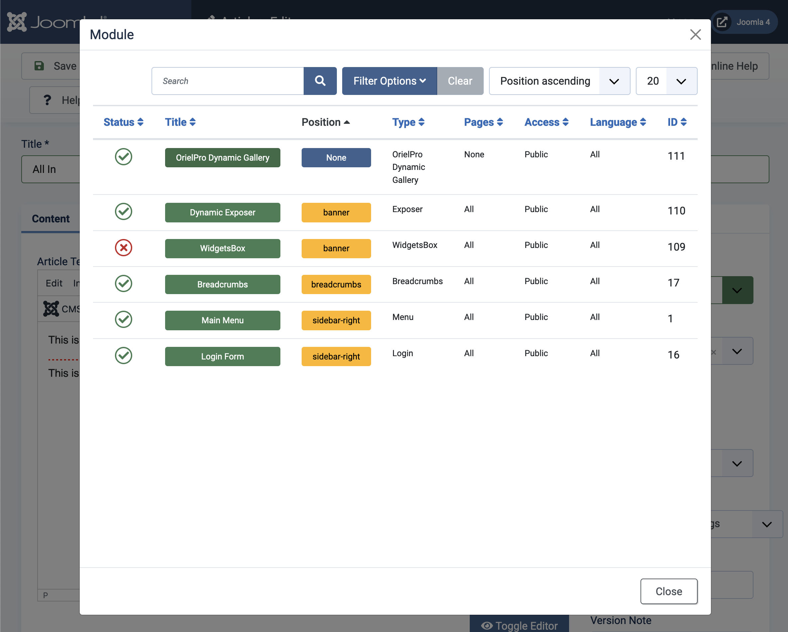Toggle status of Dynamic Exposer module
This screenshot has height=632, width=788.
pyautogui.click(x=124, y=211)
